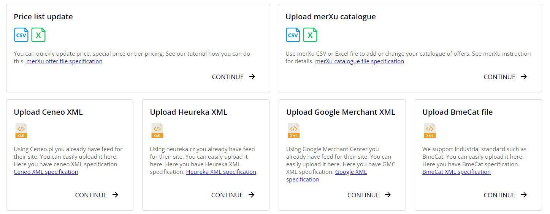Open the BmeCat XML specification link
550x214 pixels.
tap(456, 172)
